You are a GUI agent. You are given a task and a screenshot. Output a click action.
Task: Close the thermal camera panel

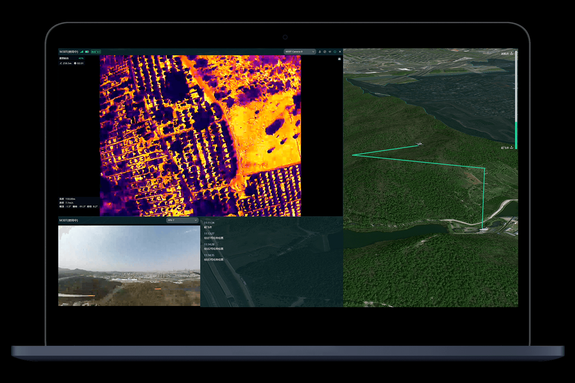coord(340,52)
